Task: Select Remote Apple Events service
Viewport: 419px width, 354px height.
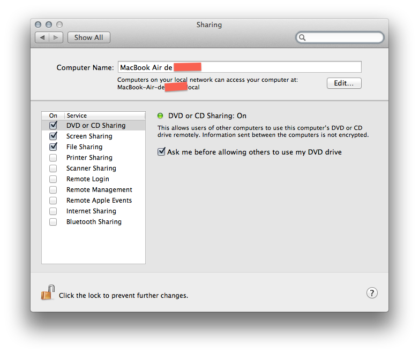Action: [x=99, y=201]
